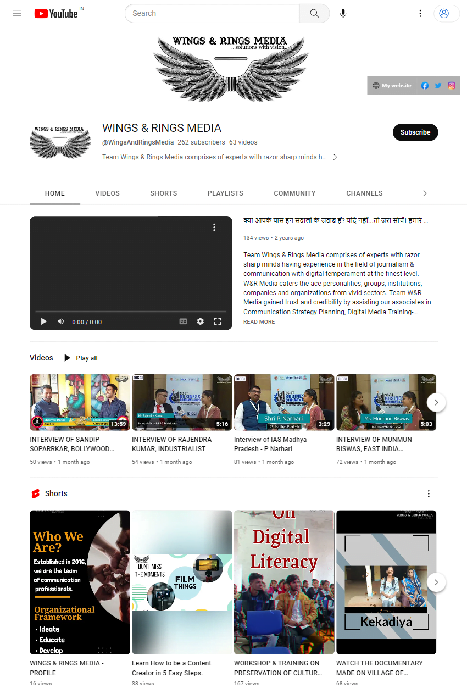Start voice search with microphone icon
This screenshot has height=688, width=467.
click(343, 13)
